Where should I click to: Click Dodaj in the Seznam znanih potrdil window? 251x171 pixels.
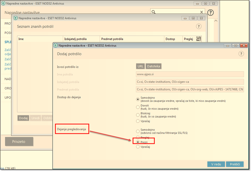[23, 118]
